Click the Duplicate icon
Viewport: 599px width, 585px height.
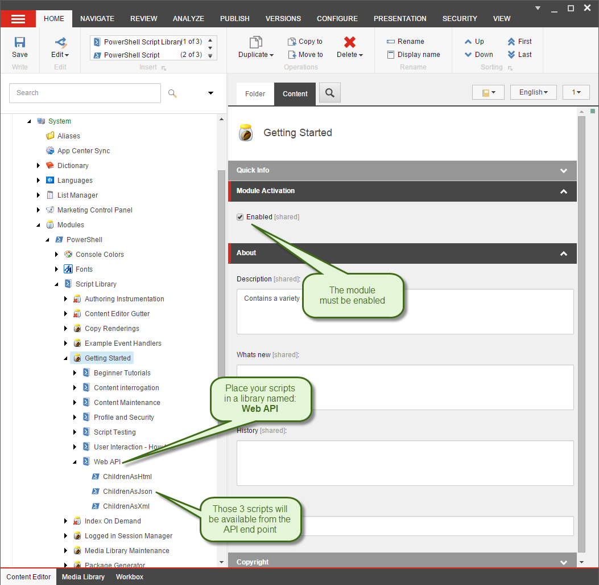coord(255,42)
